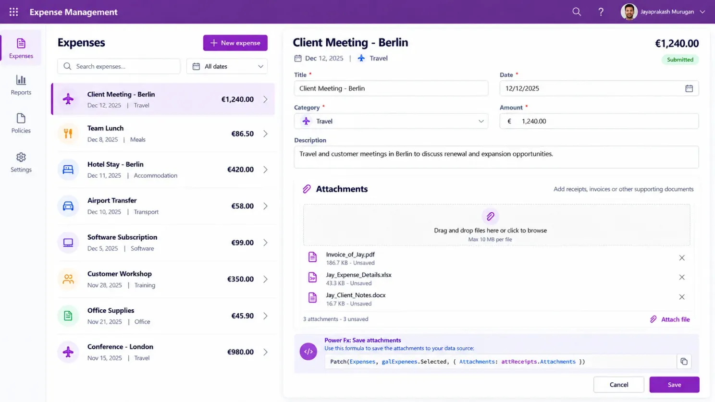Remove the Invoice_of_Jay.pdf attachment
This screenshot has width=715, height=402.
click(682, 258)
